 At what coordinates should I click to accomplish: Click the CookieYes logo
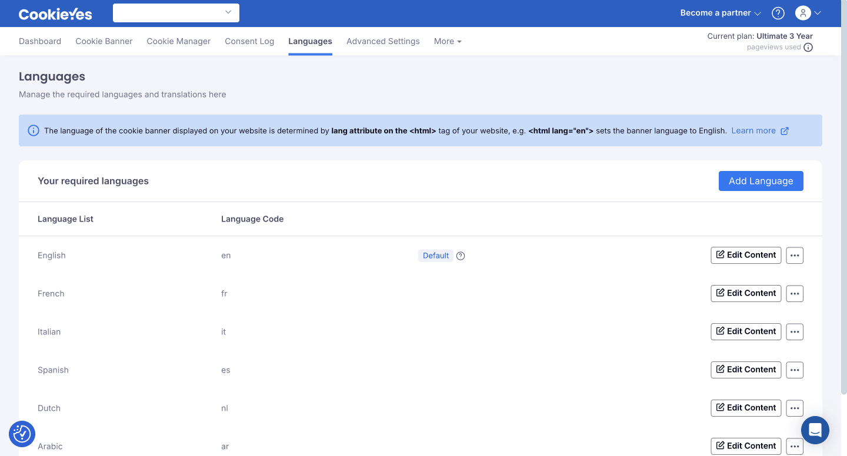(x=55, y=14)
